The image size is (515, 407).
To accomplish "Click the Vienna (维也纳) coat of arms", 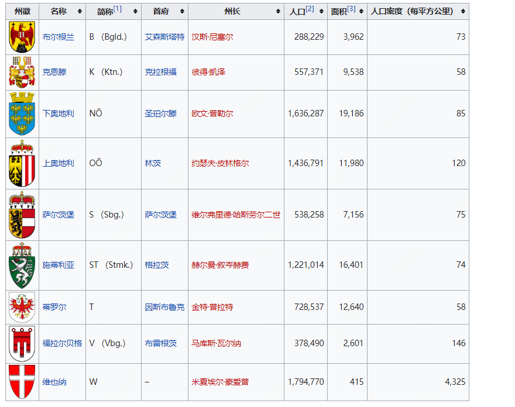I will [x=22, y=381].
